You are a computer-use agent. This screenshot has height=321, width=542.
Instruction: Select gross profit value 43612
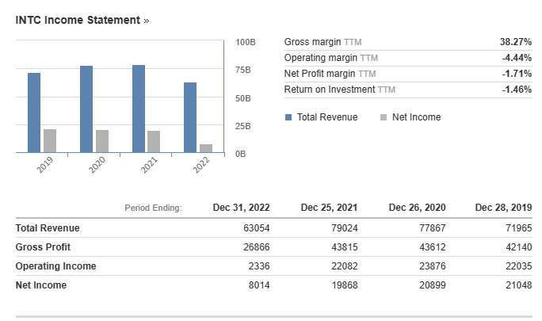tap(433, 247)
